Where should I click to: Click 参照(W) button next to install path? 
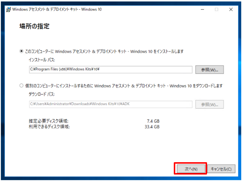pyautogui.click(x=209, y=70)
